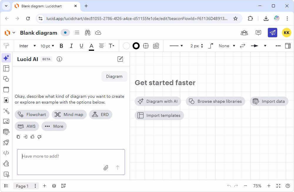Attach a file with the paperclip icon
Viewport: 294px width, 192px height.
click(x=106, y=168)
